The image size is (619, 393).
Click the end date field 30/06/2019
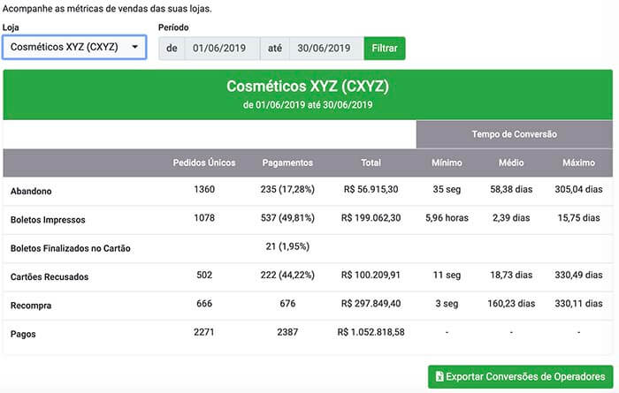326,48
